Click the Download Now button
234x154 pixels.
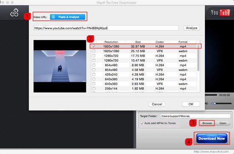(211, 138)
